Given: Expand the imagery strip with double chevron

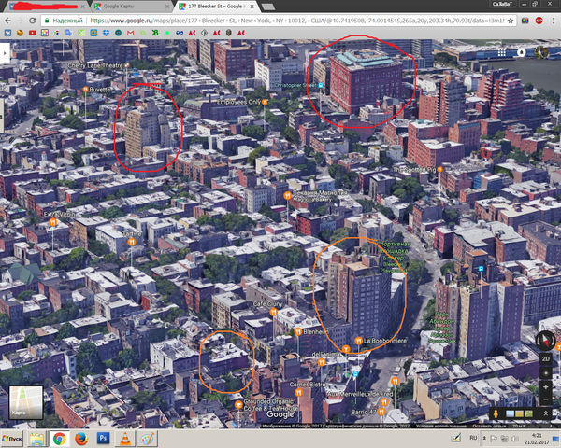Looking at the screenshot, I should [545, 413].
